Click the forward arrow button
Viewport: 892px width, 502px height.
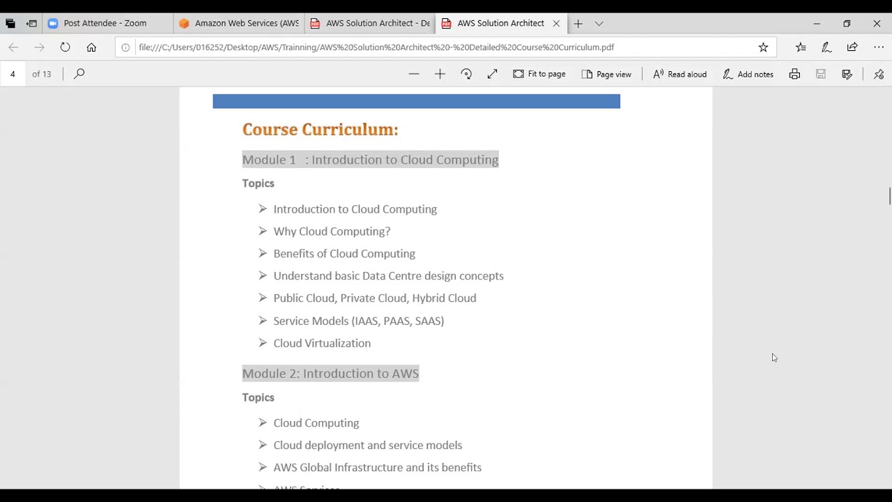tap(39, 47)
